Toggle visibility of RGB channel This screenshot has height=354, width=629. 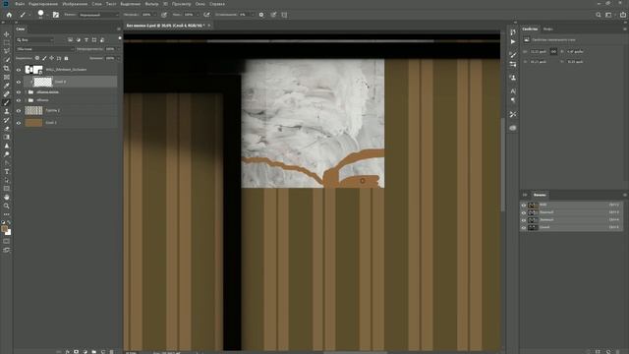point(524,206)
